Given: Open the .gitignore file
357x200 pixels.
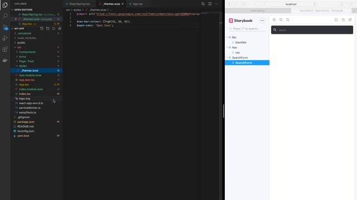Looking at the screenshot, I should pos(23,117).
